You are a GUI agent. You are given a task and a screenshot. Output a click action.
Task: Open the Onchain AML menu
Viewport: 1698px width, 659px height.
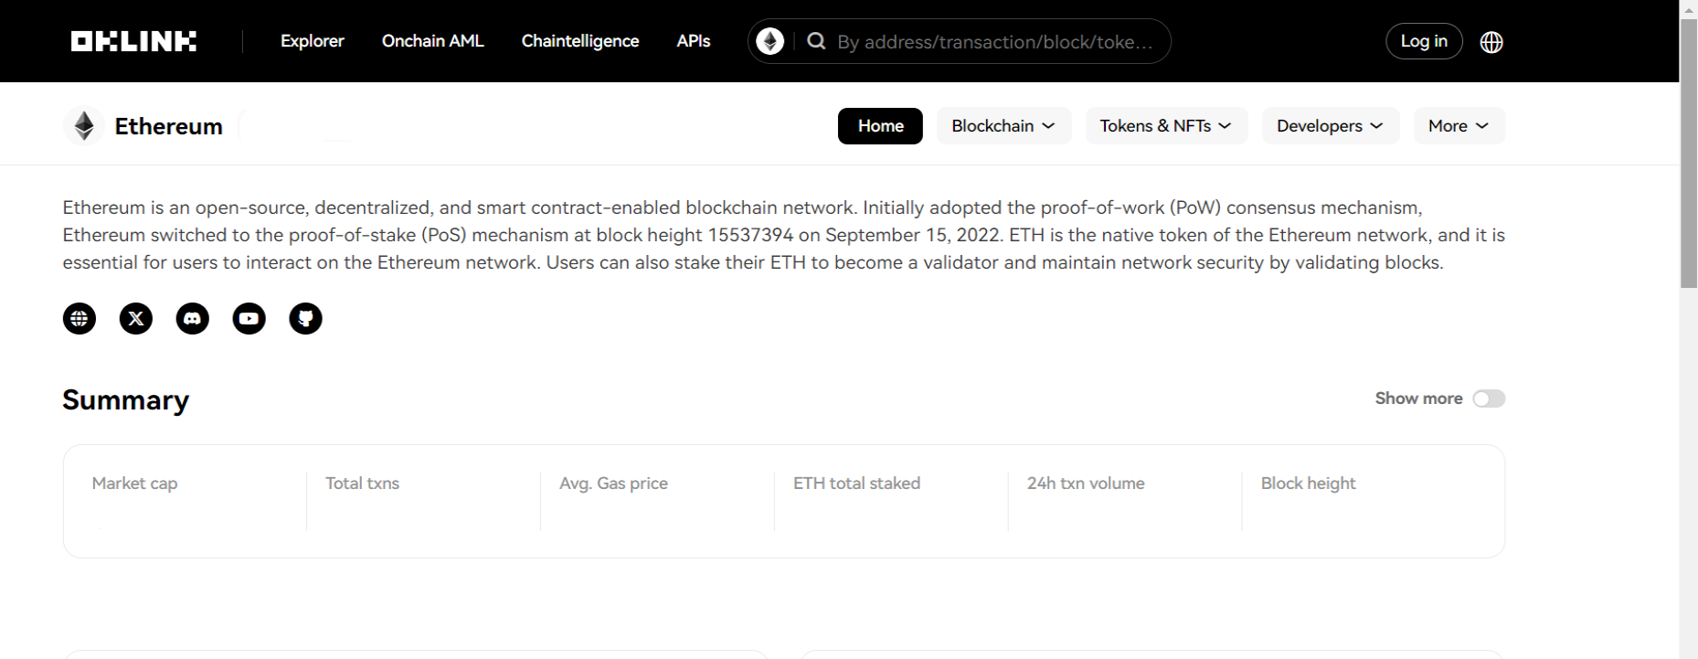[433, 41]
